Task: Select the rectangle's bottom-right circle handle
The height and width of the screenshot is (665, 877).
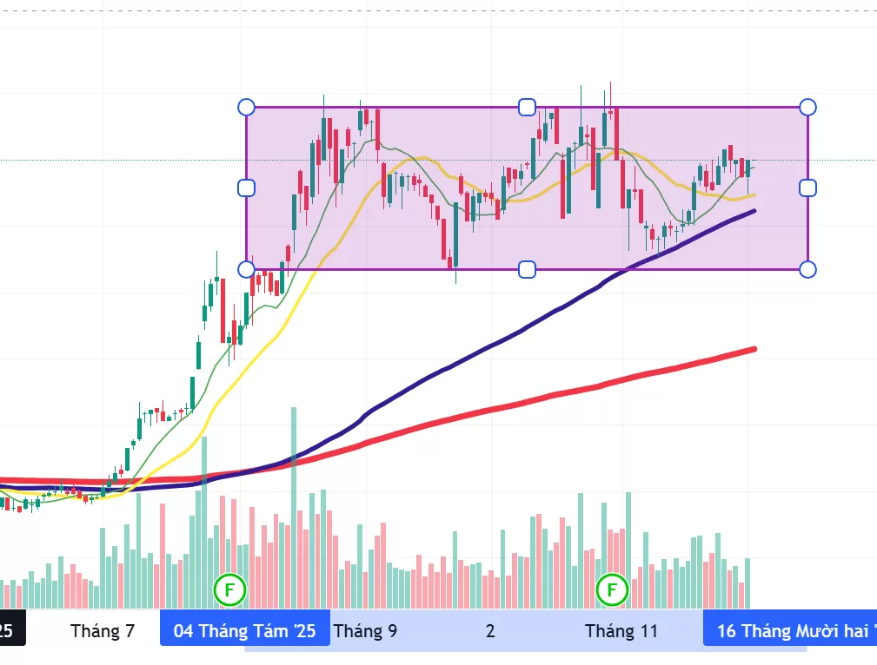Action: 807,269
